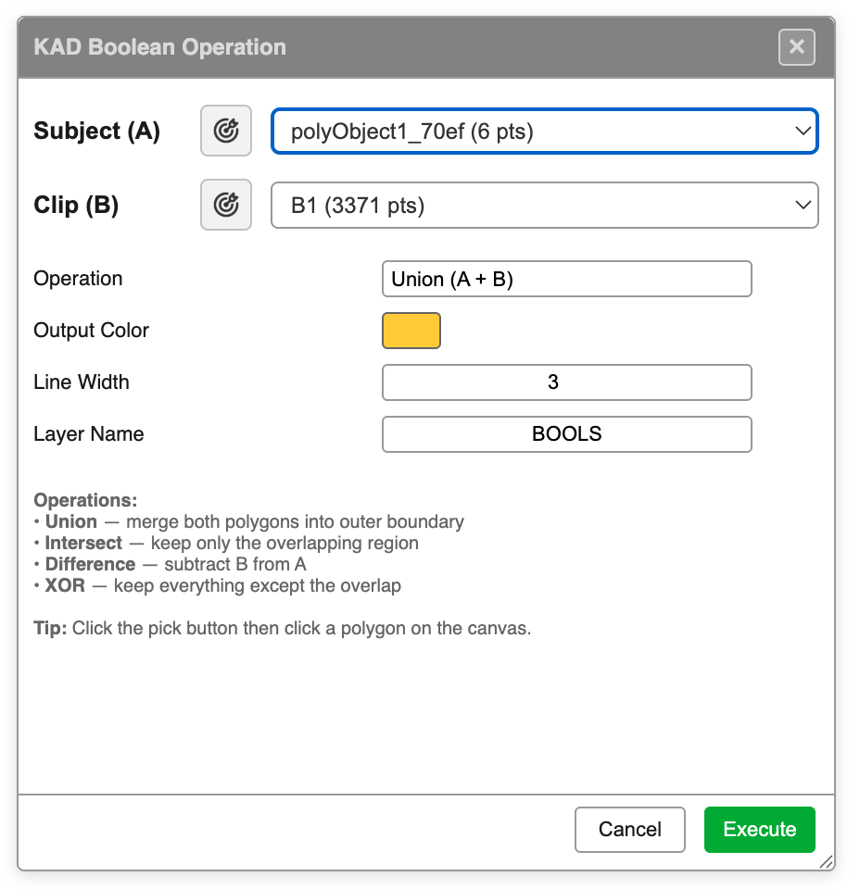Viewport: 860px width, 889px height.
Task: Select polyObject1_70ef from the Subject list
Action: 544,131
